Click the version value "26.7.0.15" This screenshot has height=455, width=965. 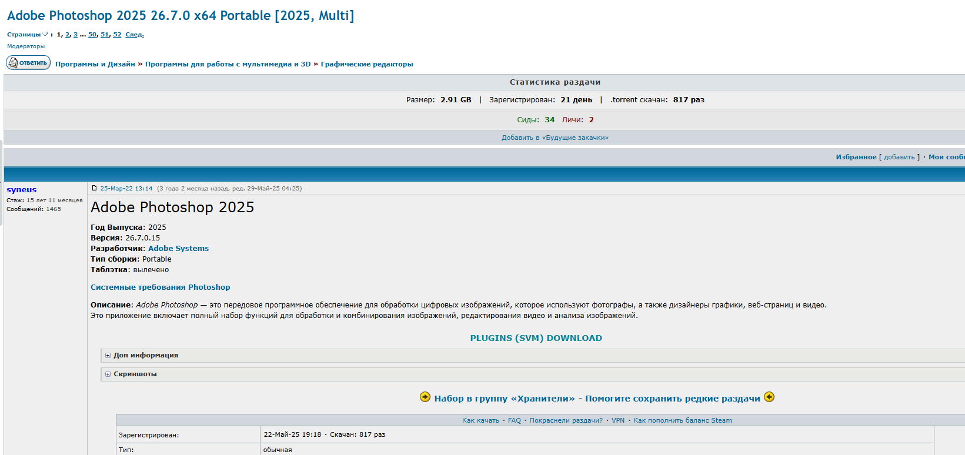pos(142,238)
